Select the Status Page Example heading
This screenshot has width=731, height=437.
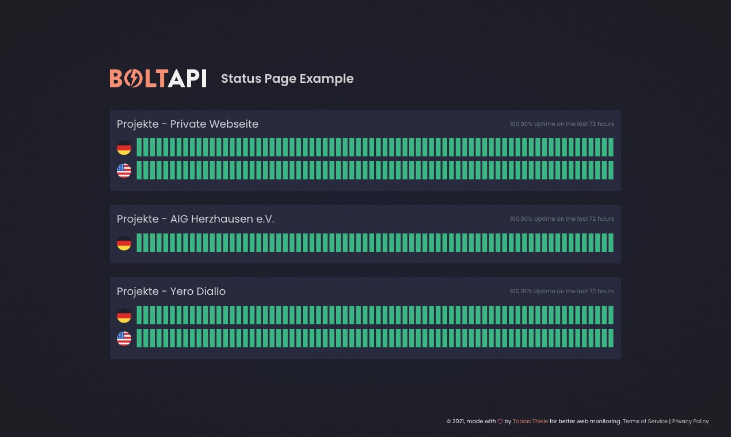pyautogui.click(x=287, y=79)
